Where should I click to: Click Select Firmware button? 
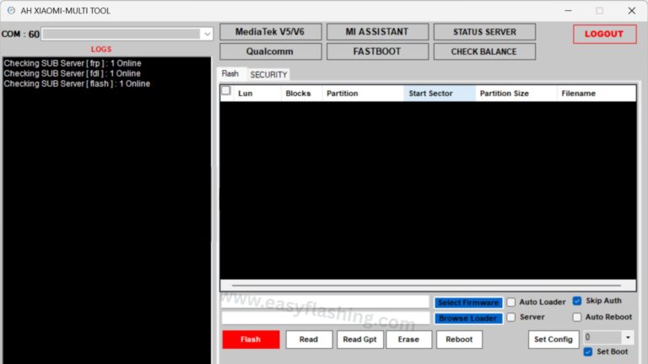tap(468, 302)
